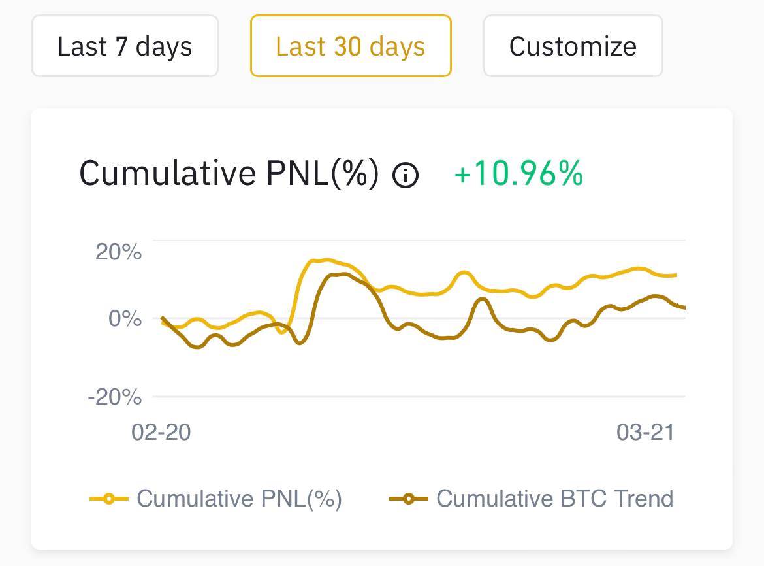Click the right end of dark BTC Trend line
The image size is (764, 566).
coord(684,307)
